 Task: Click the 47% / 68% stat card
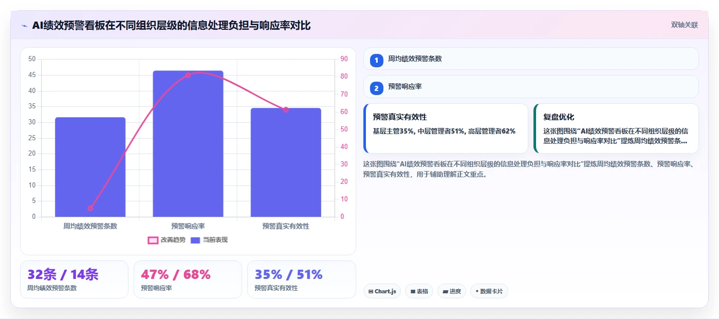coord(188,279)
